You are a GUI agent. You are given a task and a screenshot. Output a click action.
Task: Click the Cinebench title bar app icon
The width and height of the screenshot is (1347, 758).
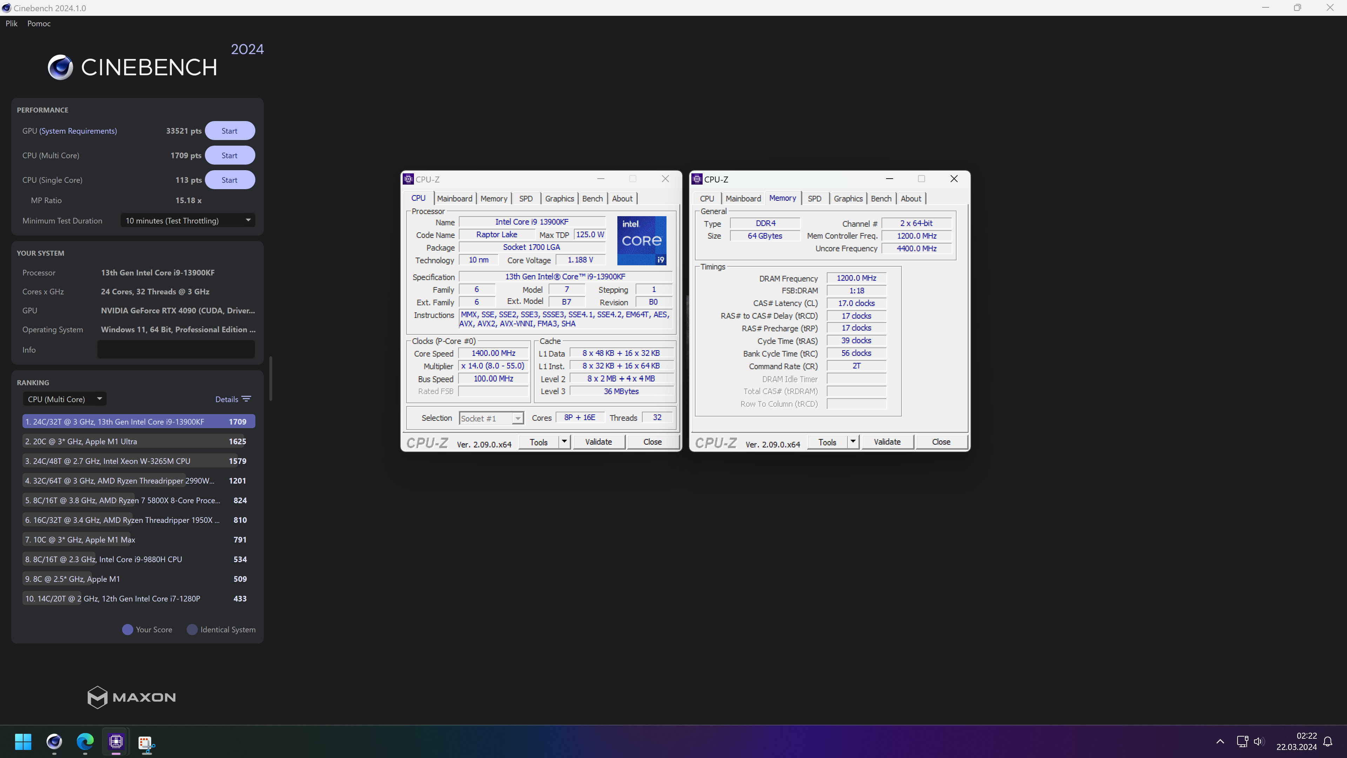pyautogui.click(x=6, y=8)
